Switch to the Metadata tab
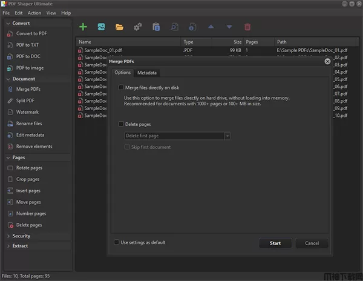The width and height of the screenshot is (363, 281). pos(147,73)
